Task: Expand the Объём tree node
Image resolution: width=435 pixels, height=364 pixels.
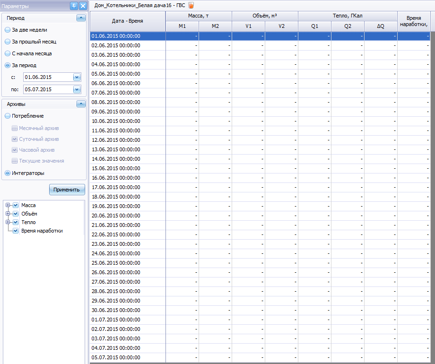Action: point(8,214)
